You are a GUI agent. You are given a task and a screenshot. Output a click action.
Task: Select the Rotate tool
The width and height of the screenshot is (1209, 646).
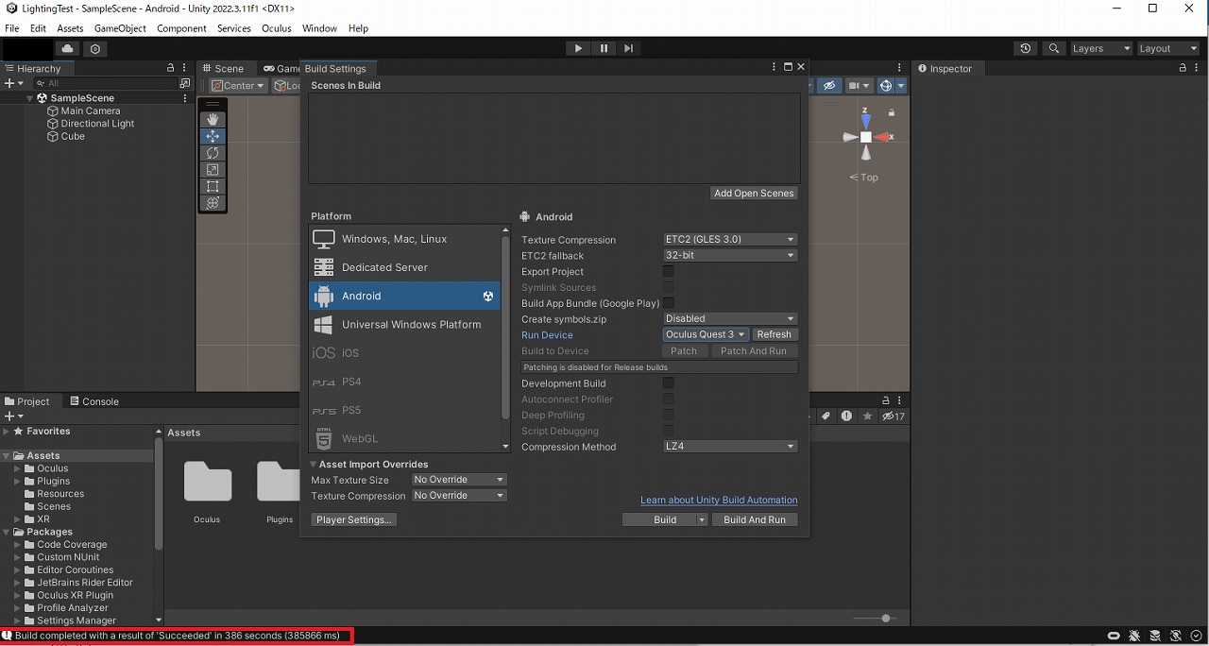click(213, 153)
